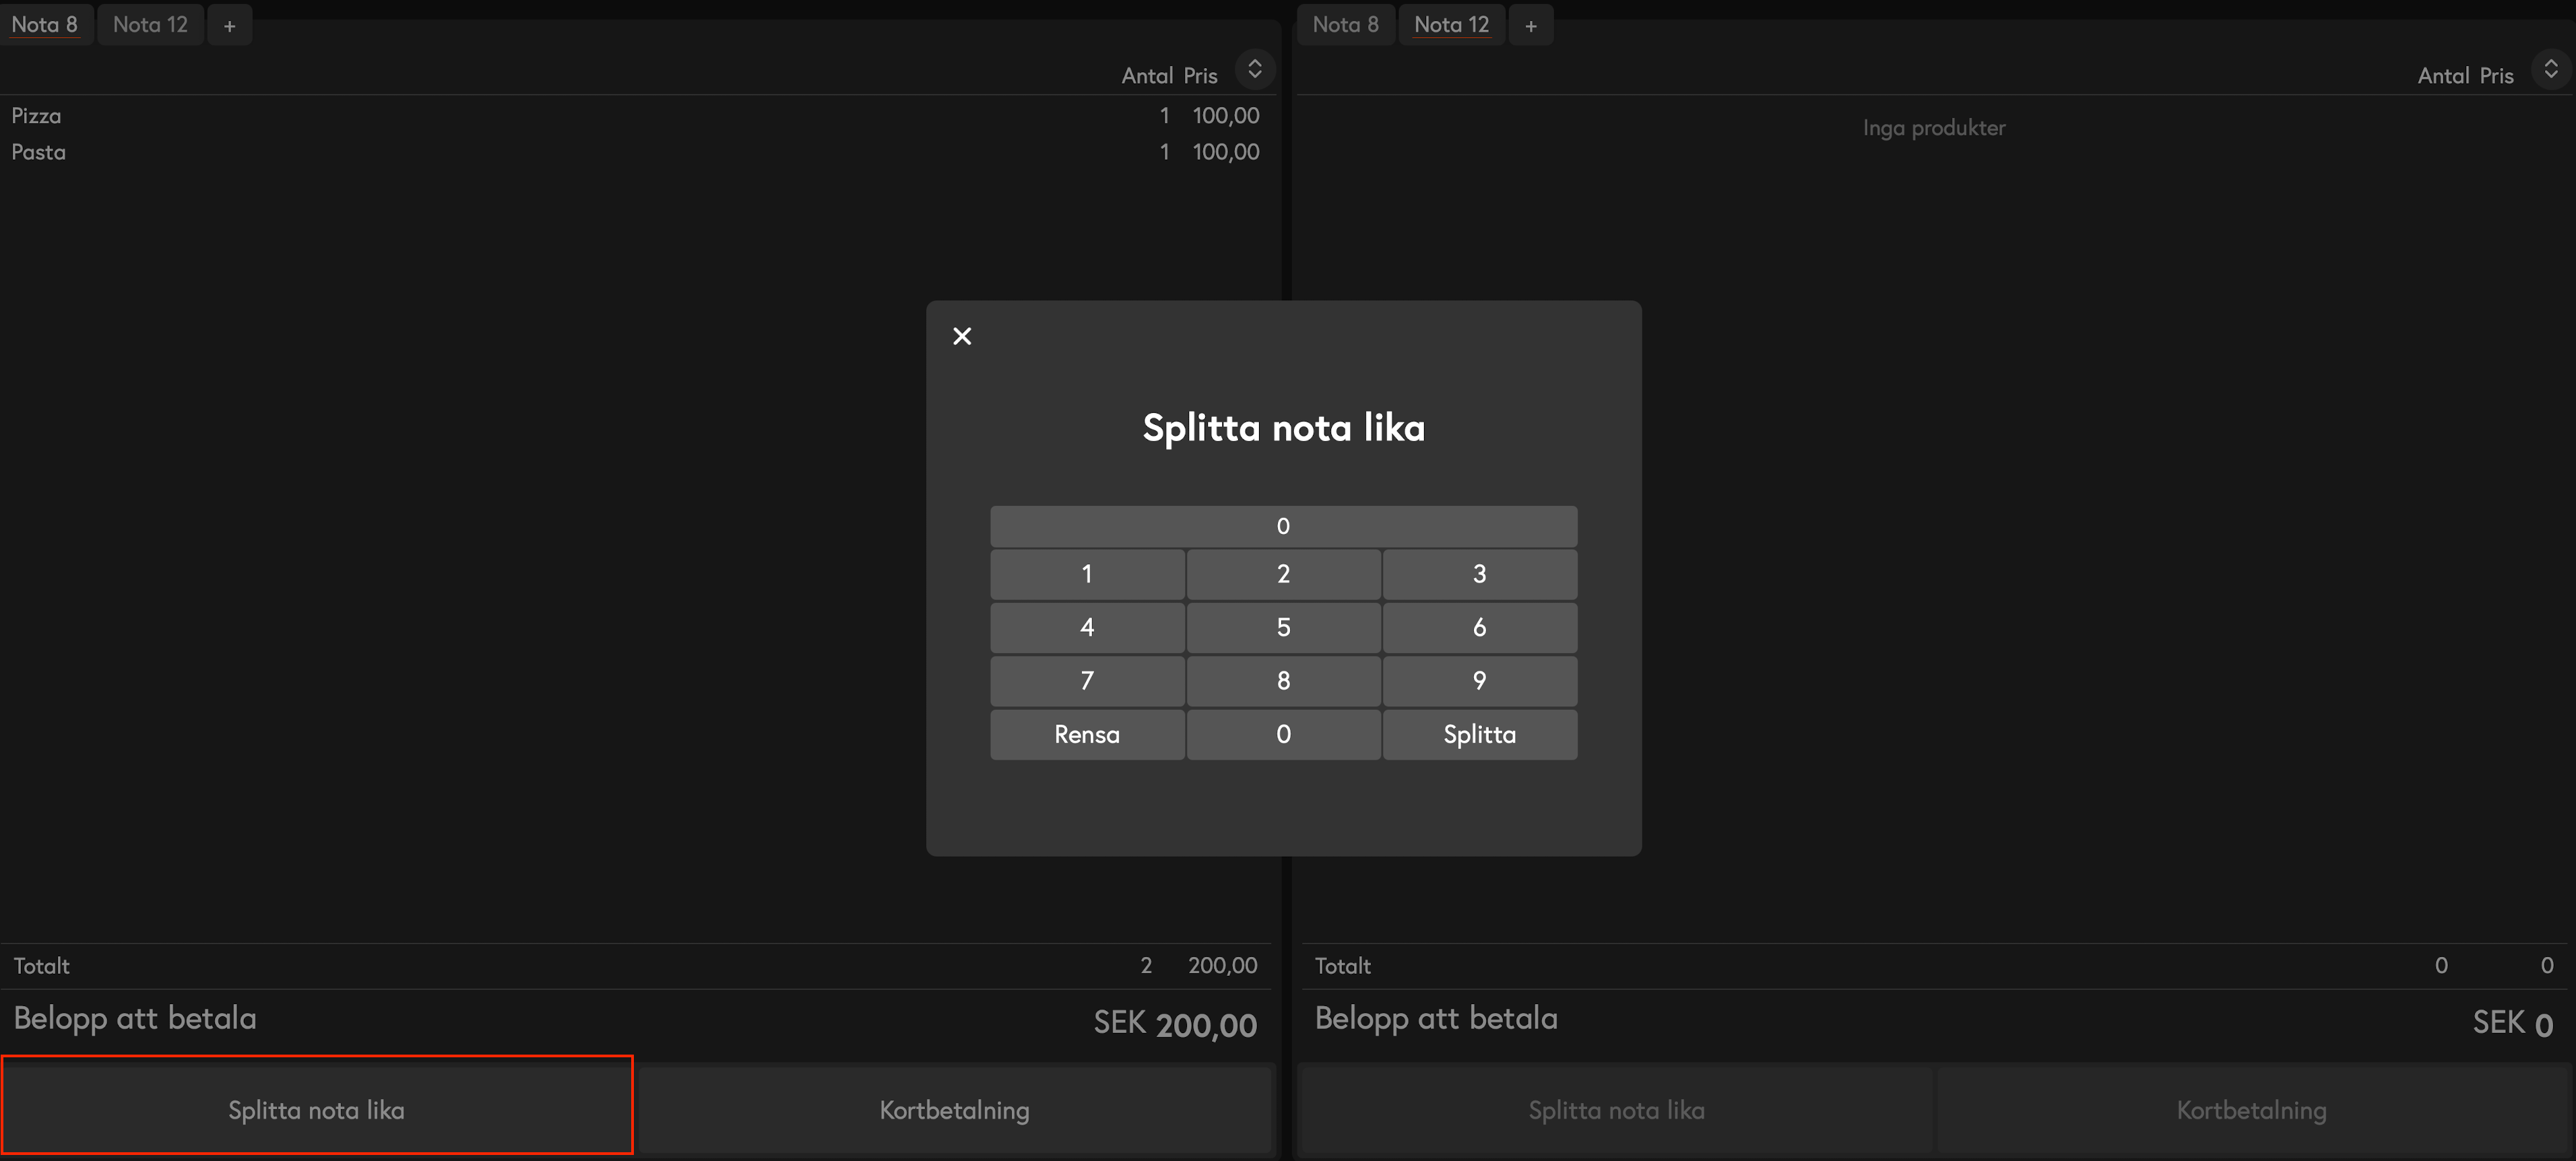Viewport: 2576px width, 1161px height.
Task: Select Nota 8 tab in left pane
Action: pyautogui.click(x=45, y=25)
